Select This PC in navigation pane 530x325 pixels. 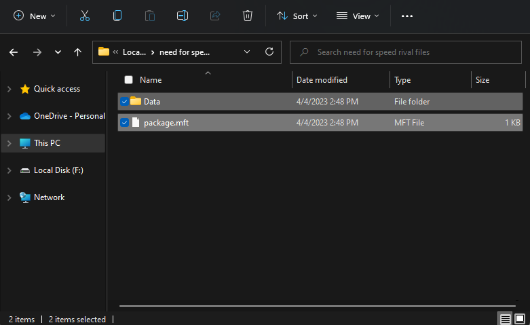click(47, 143)
